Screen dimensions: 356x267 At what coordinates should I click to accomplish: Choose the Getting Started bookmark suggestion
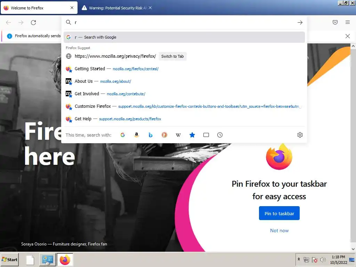184,69
